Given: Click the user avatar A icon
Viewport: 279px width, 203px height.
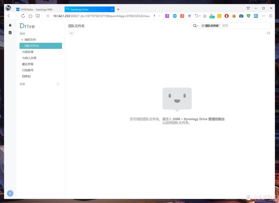Looking at the screenshot, I should [x=10, y=193].
